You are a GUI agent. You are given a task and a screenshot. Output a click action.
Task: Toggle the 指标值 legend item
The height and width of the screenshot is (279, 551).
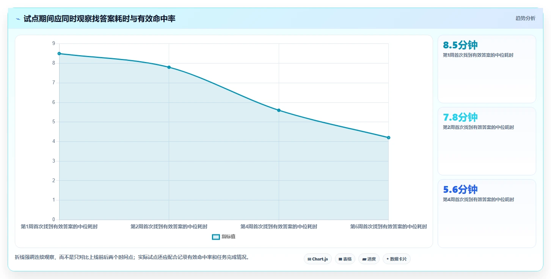[x=224, y=237]
